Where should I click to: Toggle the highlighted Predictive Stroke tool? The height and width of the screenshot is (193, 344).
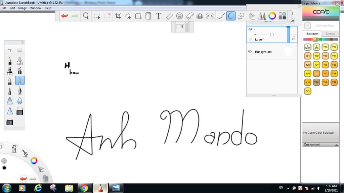pos(231,16)
